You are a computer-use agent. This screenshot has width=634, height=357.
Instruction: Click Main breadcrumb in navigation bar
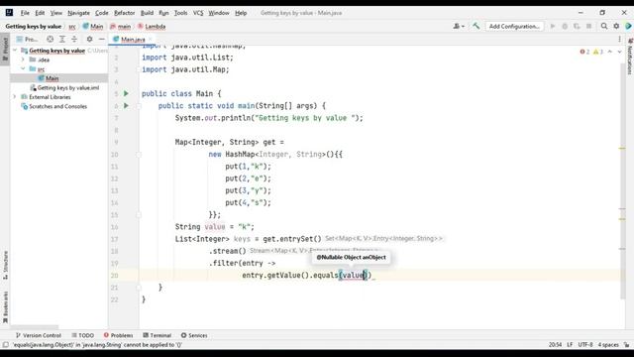click(93, 27)
